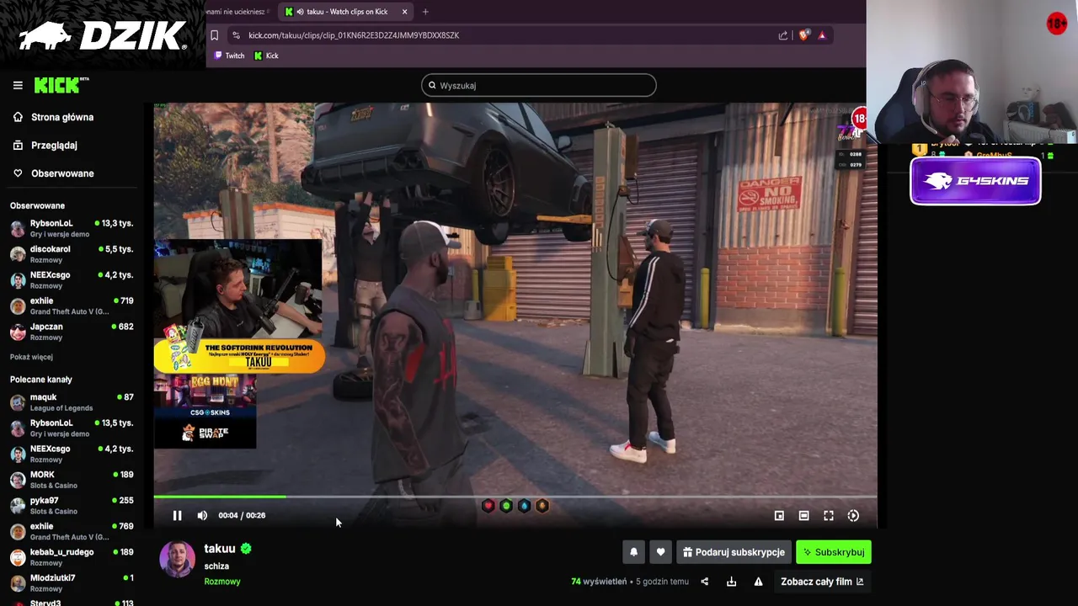Close the takuu Watch clips tab
This screenshot has width=1078, height=606.
pos(404,12)
